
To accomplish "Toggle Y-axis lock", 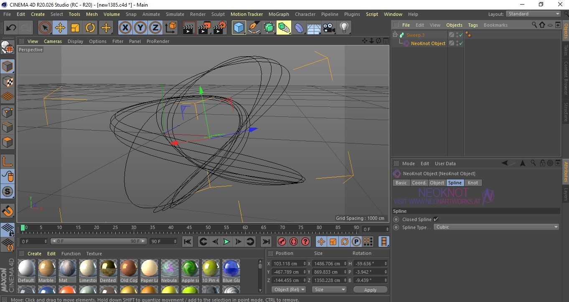I will [x=140, y=28].
